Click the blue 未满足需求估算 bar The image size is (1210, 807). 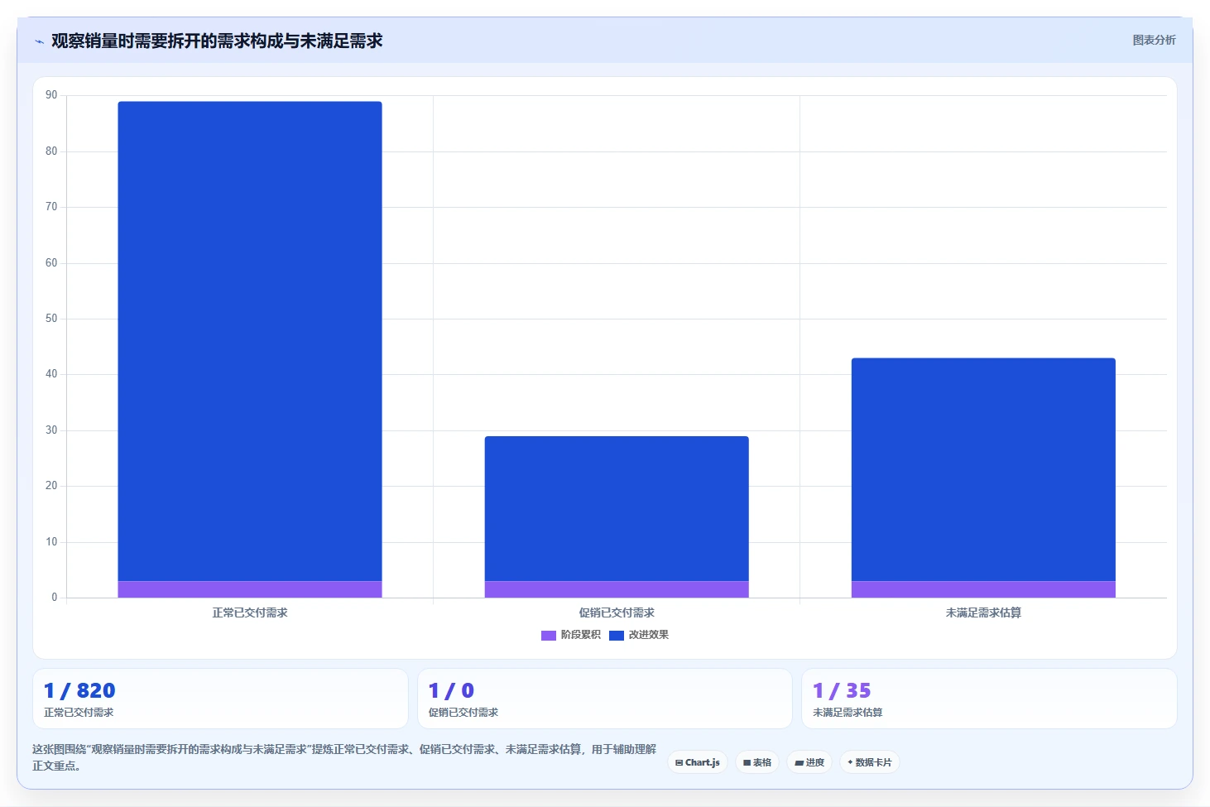(983, 469)
